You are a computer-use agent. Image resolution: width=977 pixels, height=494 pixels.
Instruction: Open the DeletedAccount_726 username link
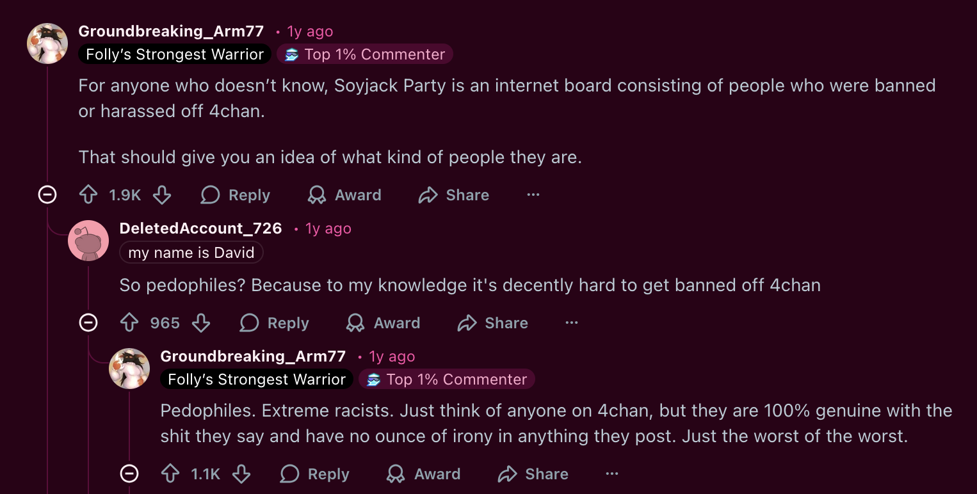coord(200,228)
